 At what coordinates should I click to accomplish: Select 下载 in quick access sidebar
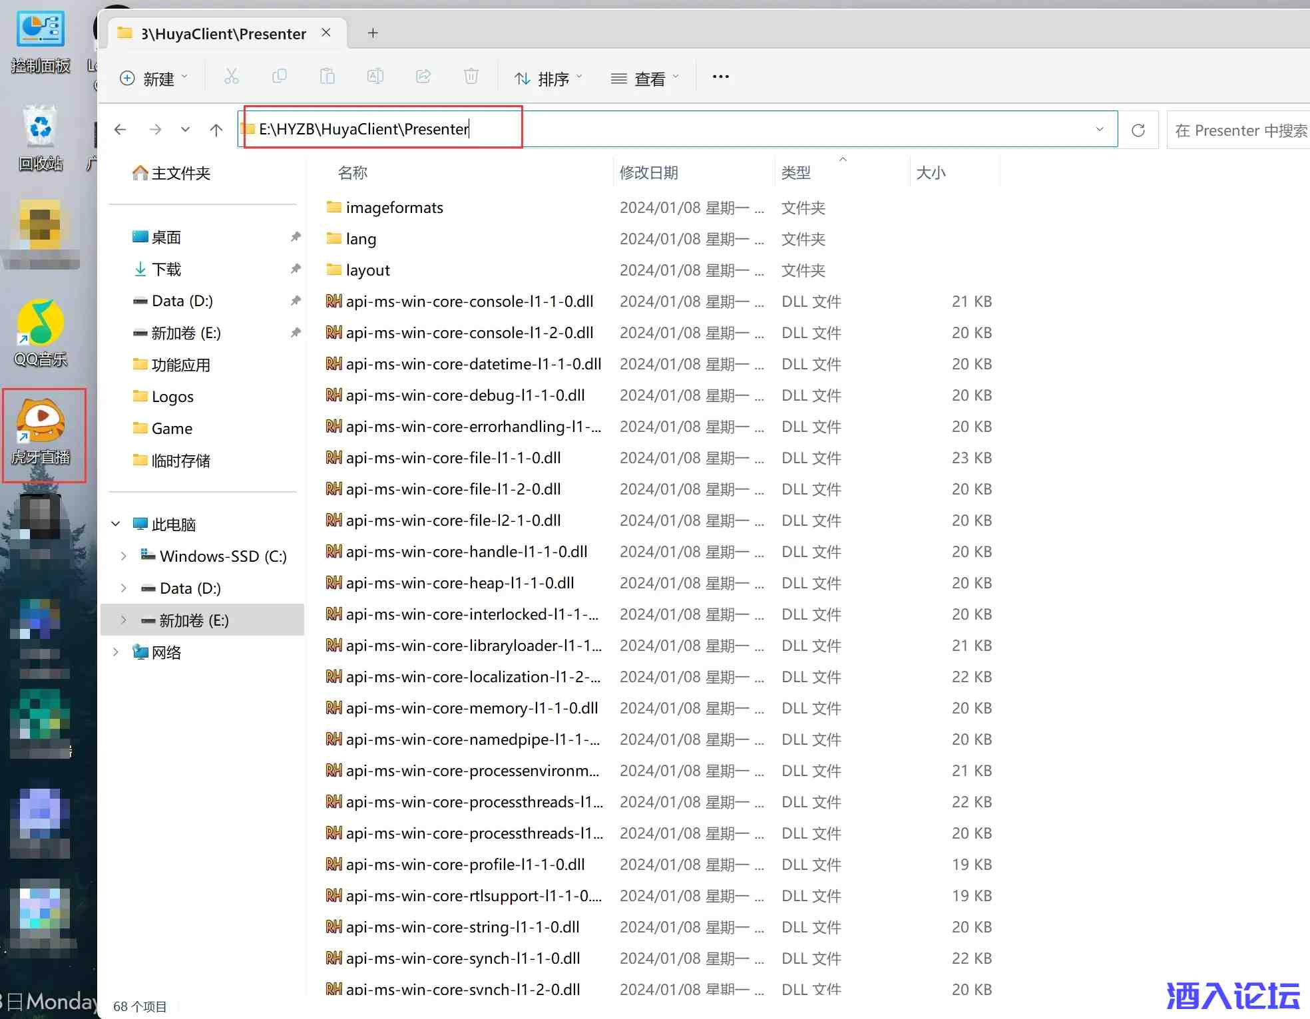[166, 269]
